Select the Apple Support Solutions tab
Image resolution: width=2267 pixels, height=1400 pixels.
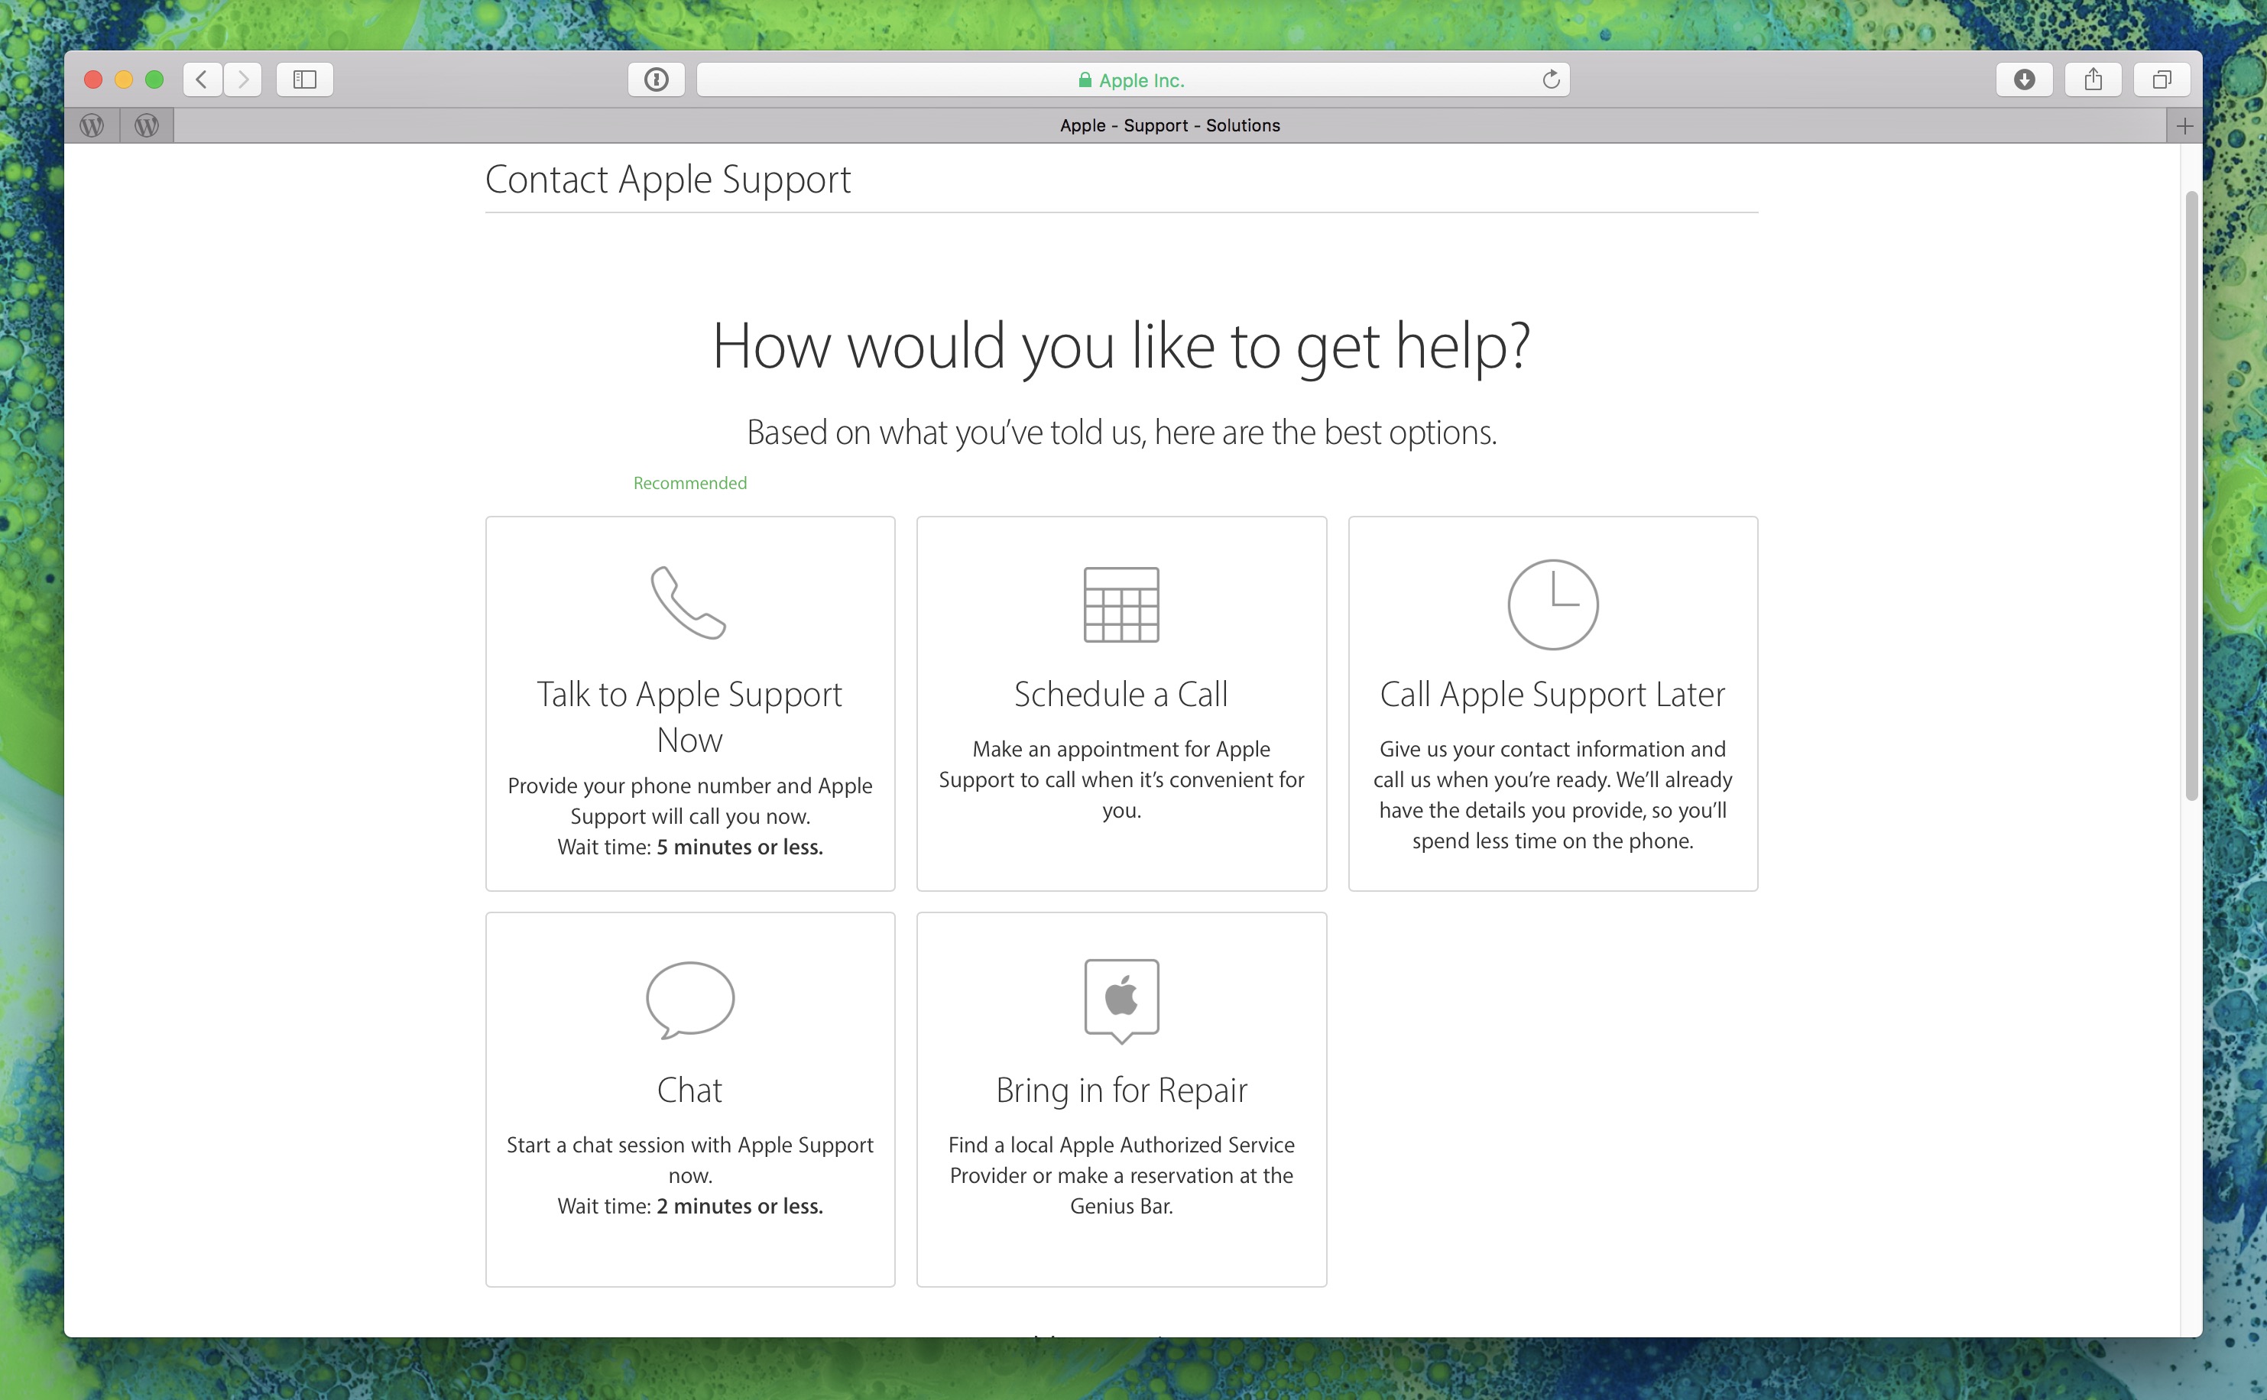point(1169,125)
